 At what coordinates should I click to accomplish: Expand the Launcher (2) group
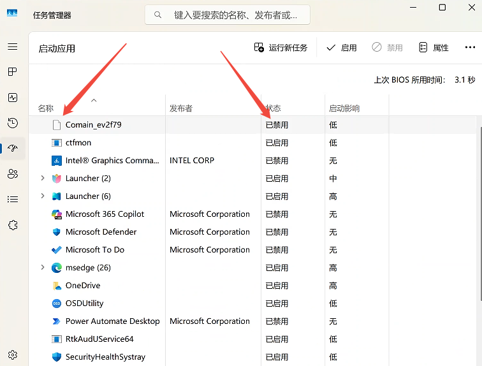pos(43,178)
